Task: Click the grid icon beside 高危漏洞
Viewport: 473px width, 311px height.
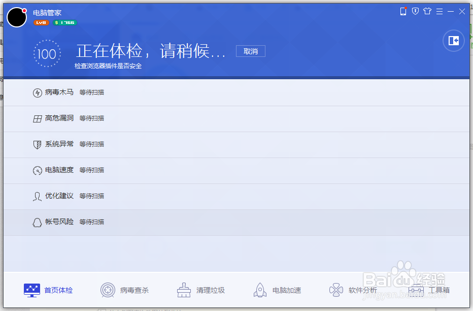Action: [37, 118]
